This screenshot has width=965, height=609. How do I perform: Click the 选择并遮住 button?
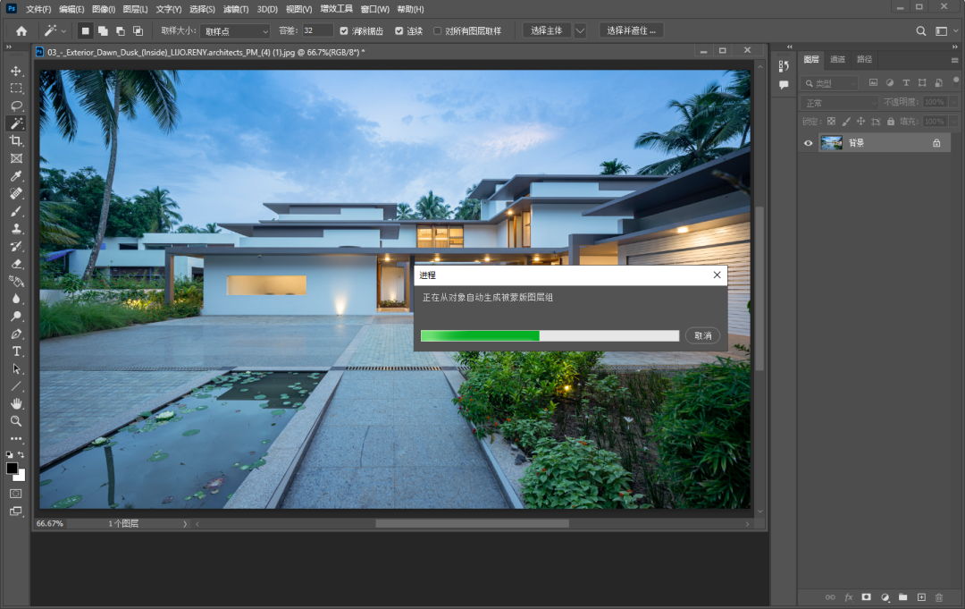click(x=631, y=30)
